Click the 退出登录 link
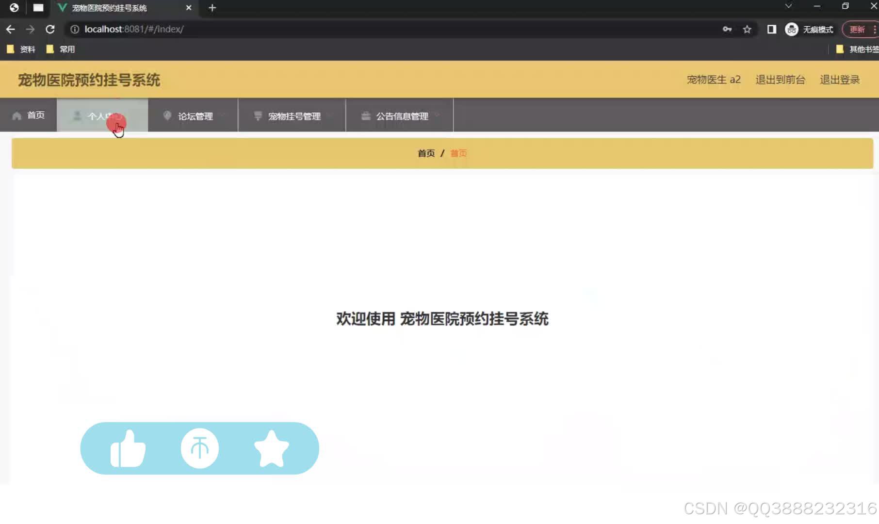The height and width of the screenshot is (524, 879). click(840, 80)
